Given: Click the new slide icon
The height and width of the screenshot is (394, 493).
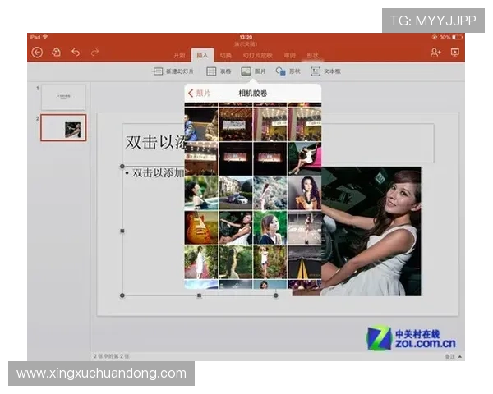Looking at the screenshot, I should point(157,71).
